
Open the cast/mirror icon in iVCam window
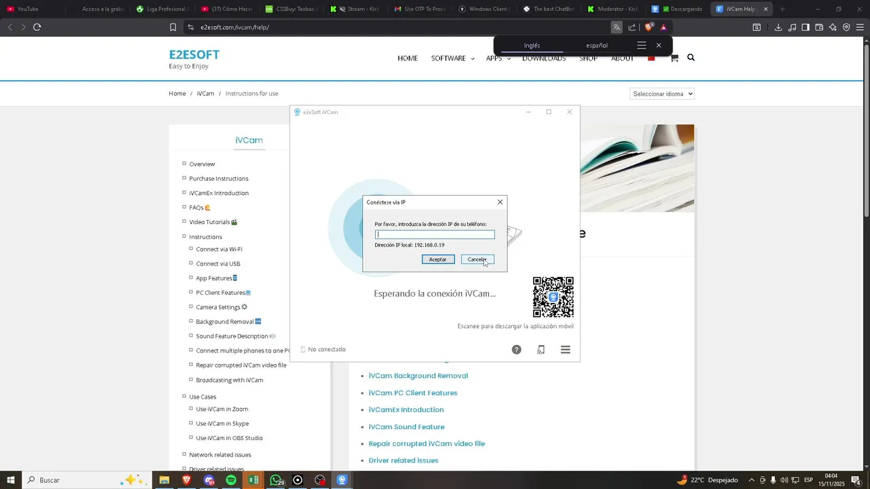[541, 350]
